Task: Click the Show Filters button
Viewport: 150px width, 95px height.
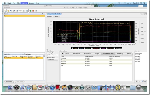Action: click(x=9, y=82)
